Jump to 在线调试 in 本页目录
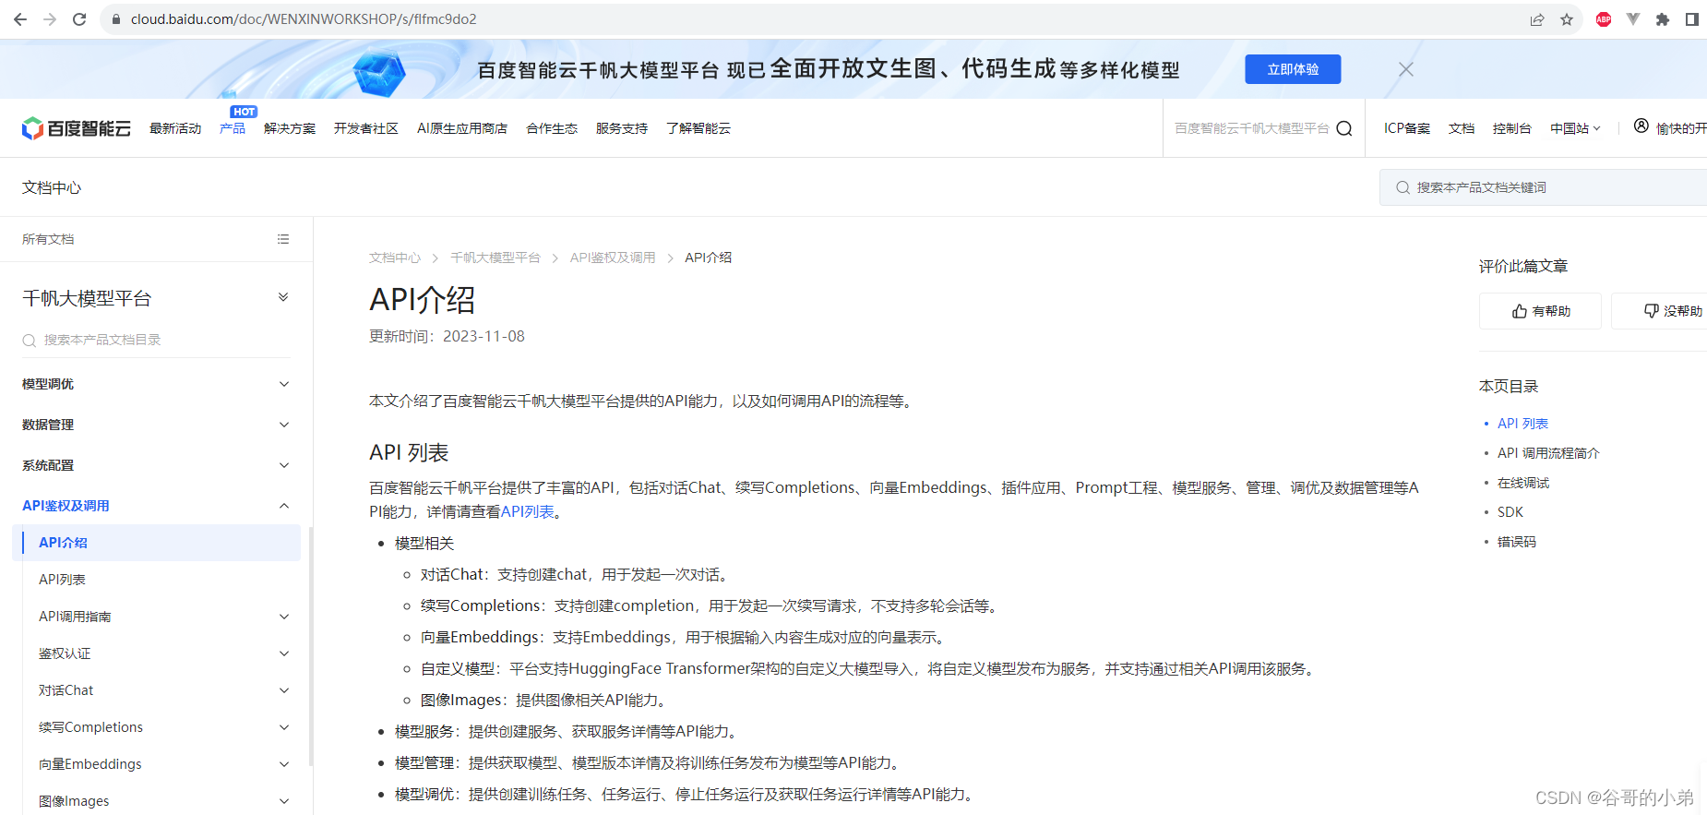Viewport: 1707px width, 815px height. coord(1523,483)
